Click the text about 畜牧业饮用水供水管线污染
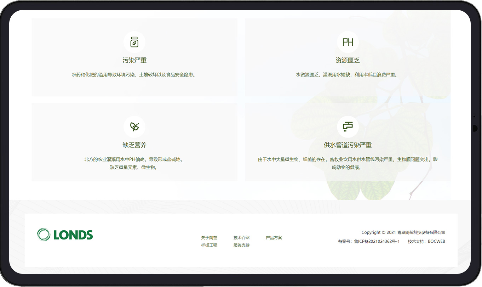 tap(348, 163)
